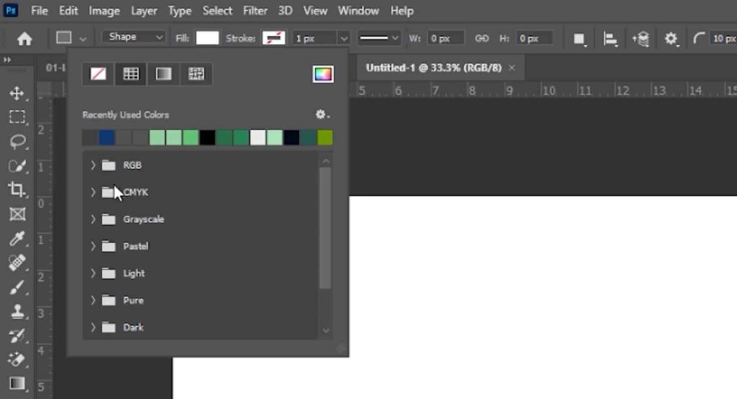Set fill to No Color

click(x=98, y=74)
